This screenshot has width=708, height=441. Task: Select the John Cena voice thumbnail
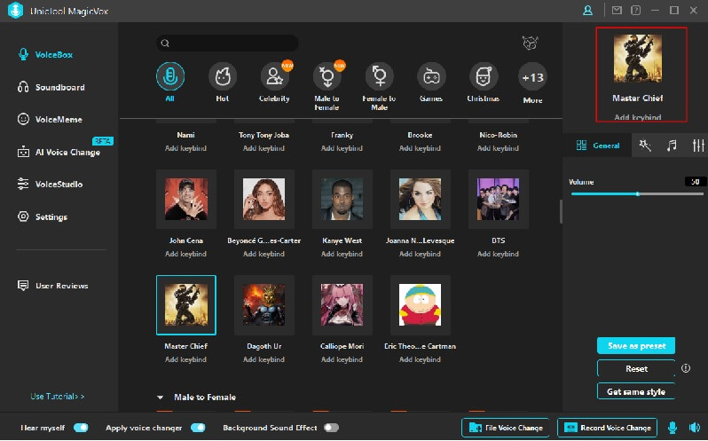pyautogui.click(x=186, y=199)
